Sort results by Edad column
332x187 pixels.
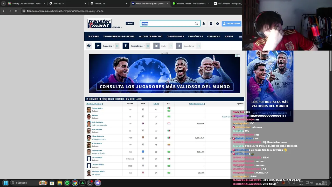pos(156,104)
